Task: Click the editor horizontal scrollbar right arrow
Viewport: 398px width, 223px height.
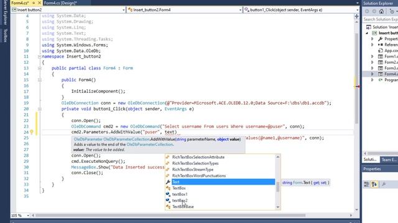Action: pyautogui.click(x=351, y=216)
